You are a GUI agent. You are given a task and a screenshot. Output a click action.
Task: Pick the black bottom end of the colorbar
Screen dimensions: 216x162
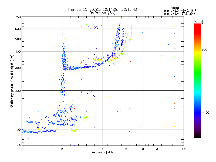[x=198, y=136]
